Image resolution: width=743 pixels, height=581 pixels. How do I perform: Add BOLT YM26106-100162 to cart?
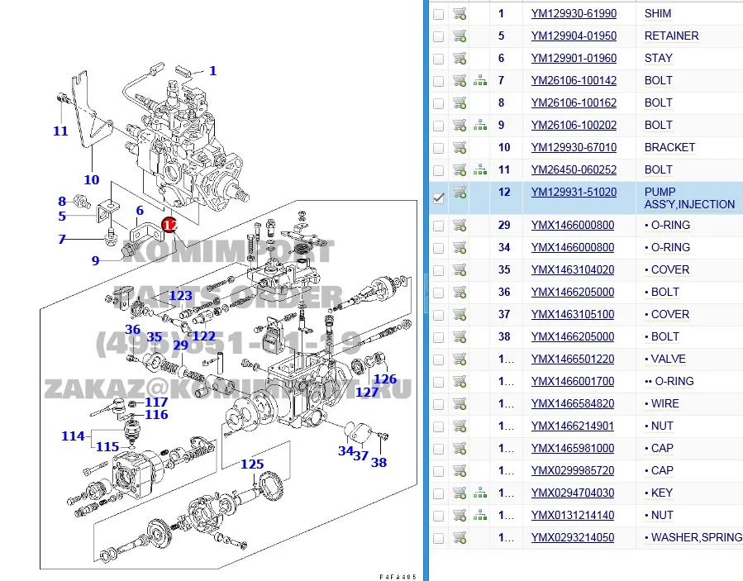click(x=460, y=102)
